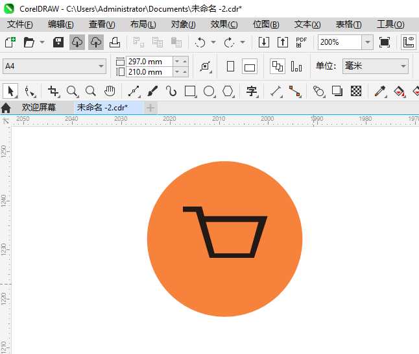Click the page width field 297.0 mm
Screen dimensions: 419x354
pyautogui.click(x=149, y=62)
